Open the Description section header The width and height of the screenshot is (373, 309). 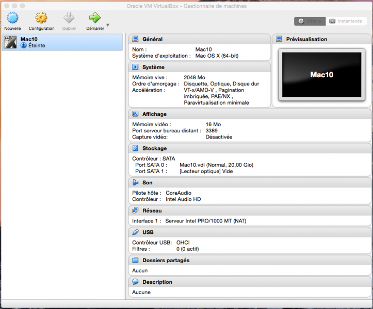point(250,282)
